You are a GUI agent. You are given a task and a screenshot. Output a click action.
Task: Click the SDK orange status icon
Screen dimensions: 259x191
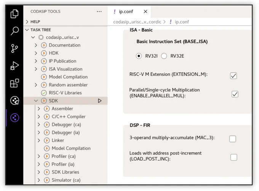pos(44,101)
